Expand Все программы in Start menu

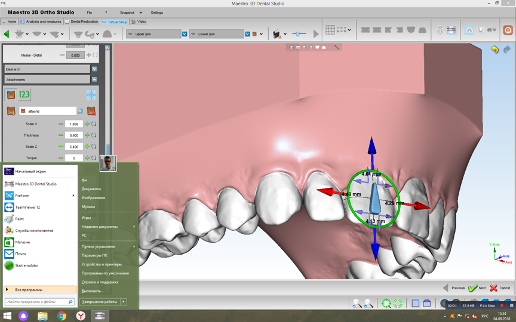click(40, 290)
